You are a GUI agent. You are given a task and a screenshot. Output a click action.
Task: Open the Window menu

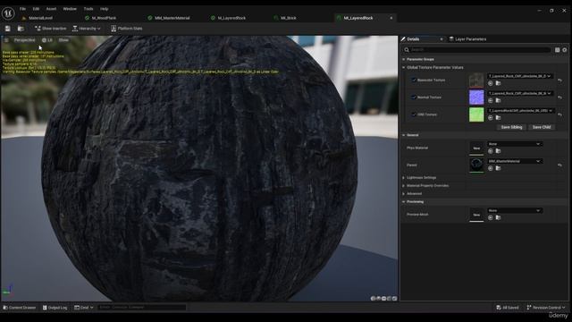[x=70, y=9]
